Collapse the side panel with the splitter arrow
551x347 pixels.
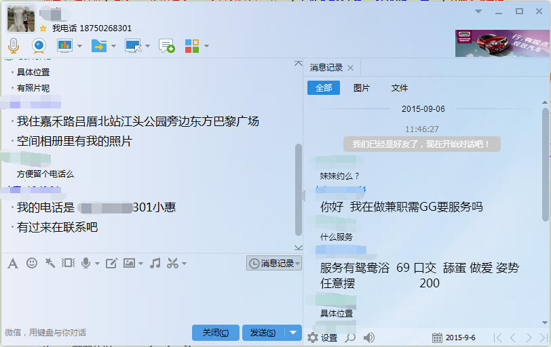coord(303,195)
